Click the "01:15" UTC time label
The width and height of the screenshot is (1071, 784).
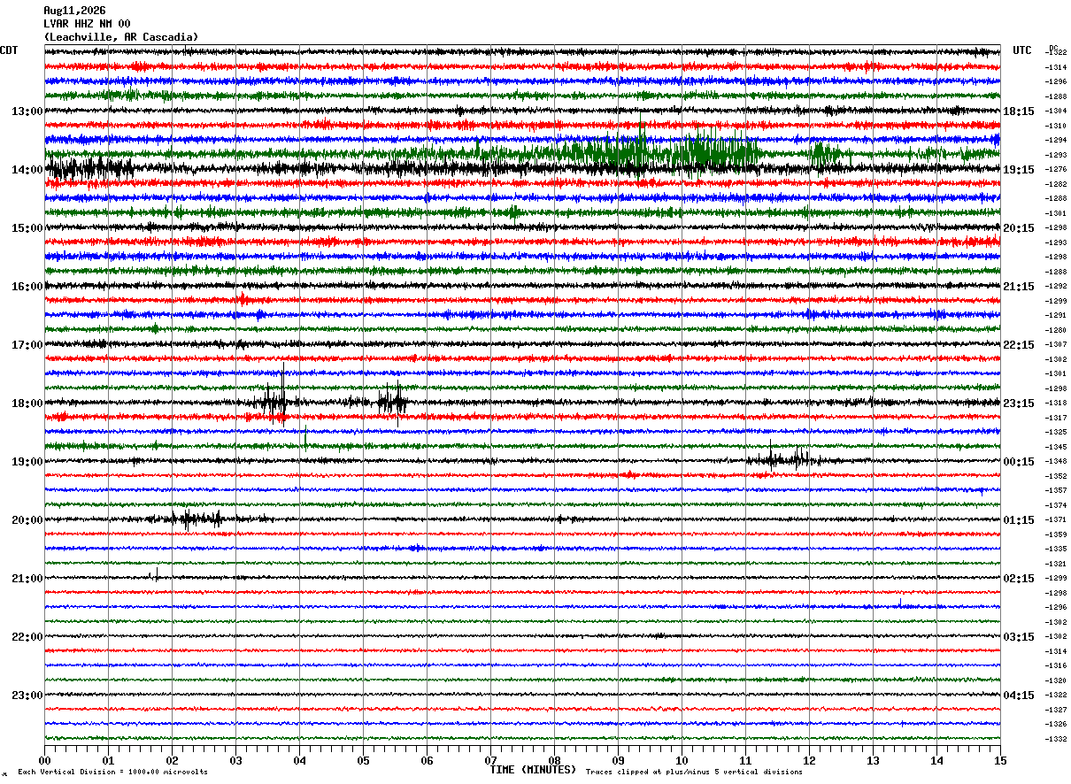click(1019, 520)
